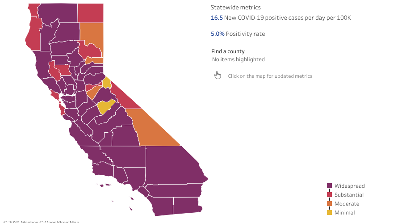This screenshot has height=223, width=406.
Task: Click the 16.5 new cases statewide metric
Action: [217, 18]
